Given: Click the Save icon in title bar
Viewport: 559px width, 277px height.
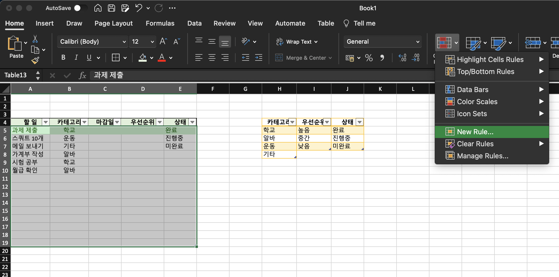Looking at the screenshot, I should click(111, 8).
